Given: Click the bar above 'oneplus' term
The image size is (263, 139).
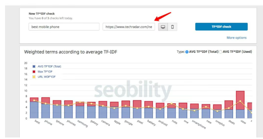Looking at the screenshot, I should (x=218, y=112).
